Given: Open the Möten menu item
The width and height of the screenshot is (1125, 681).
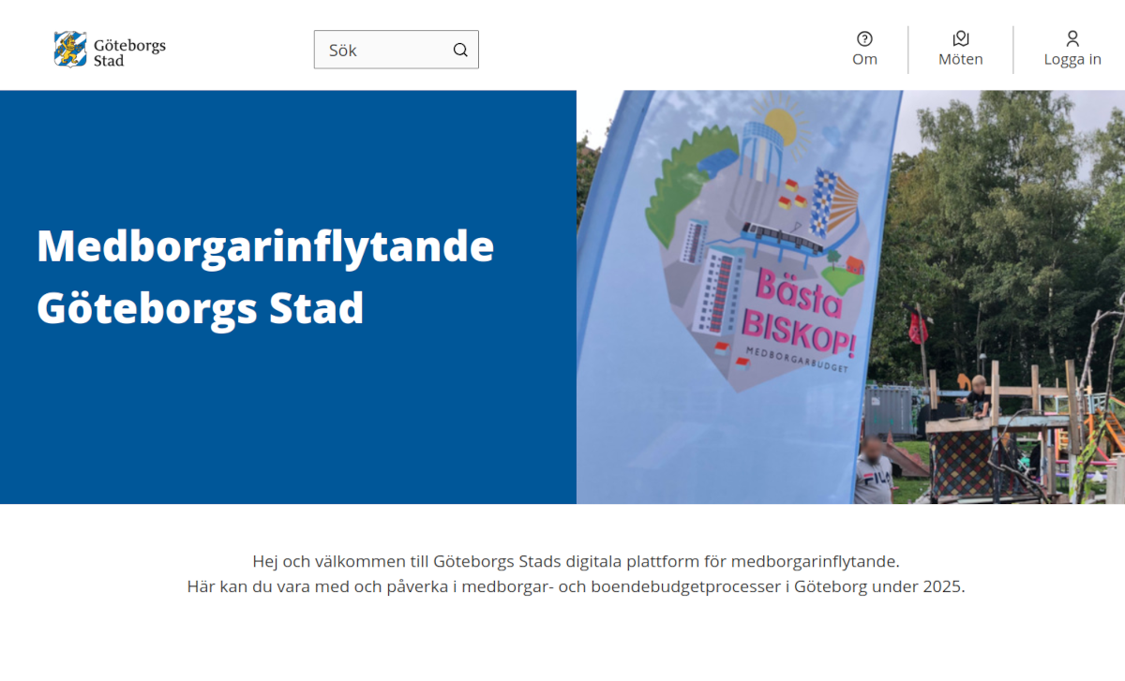Looking at the screenshot, I should [x=960, y=59].
